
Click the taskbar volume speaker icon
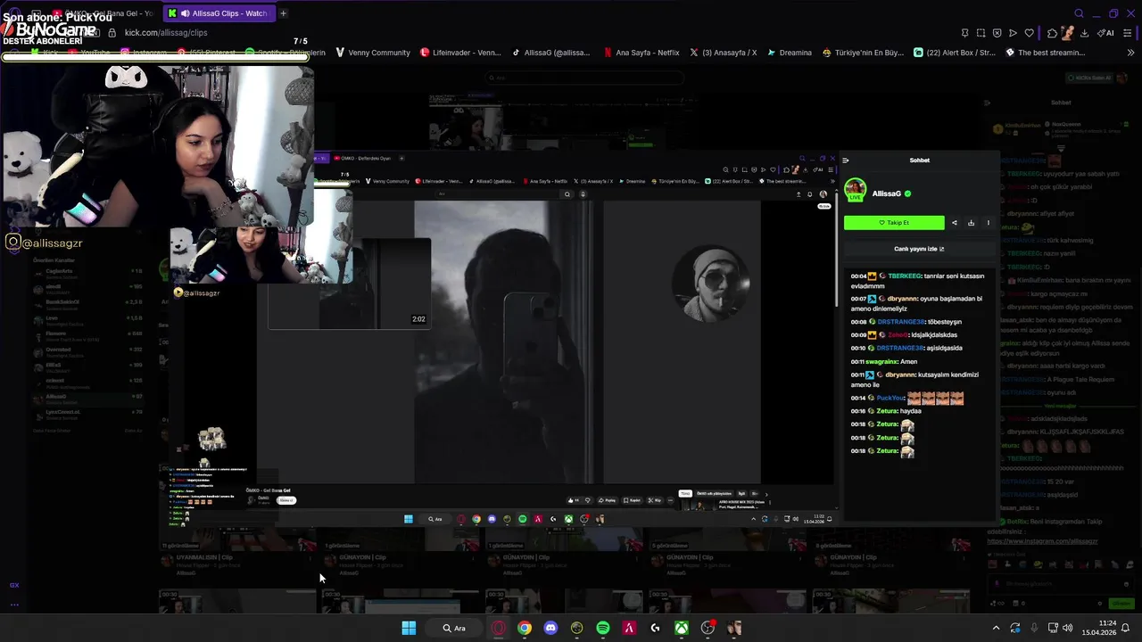tap(1068, 628)
